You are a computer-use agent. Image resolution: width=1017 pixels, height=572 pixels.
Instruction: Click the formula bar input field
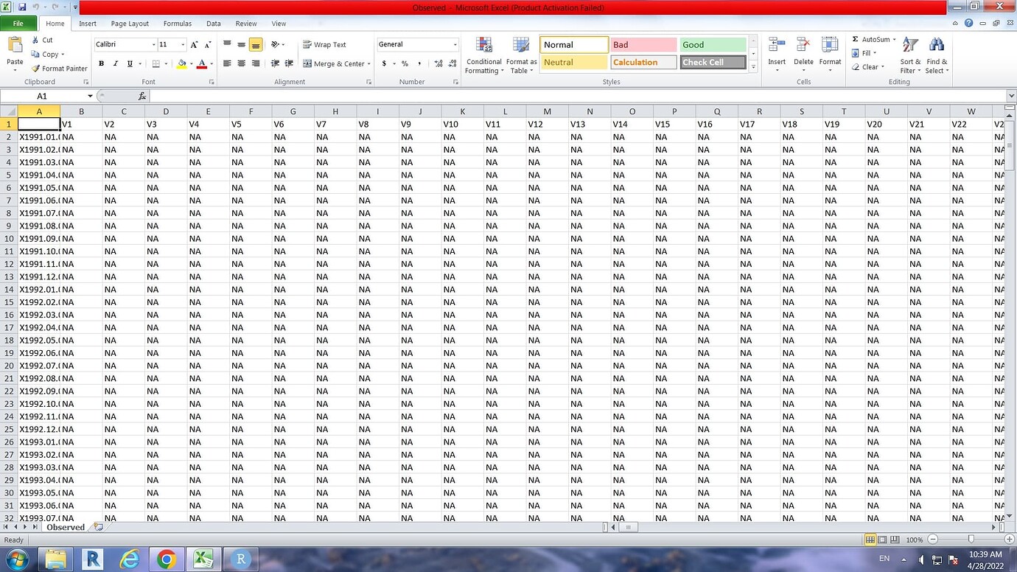click(578, 96)
